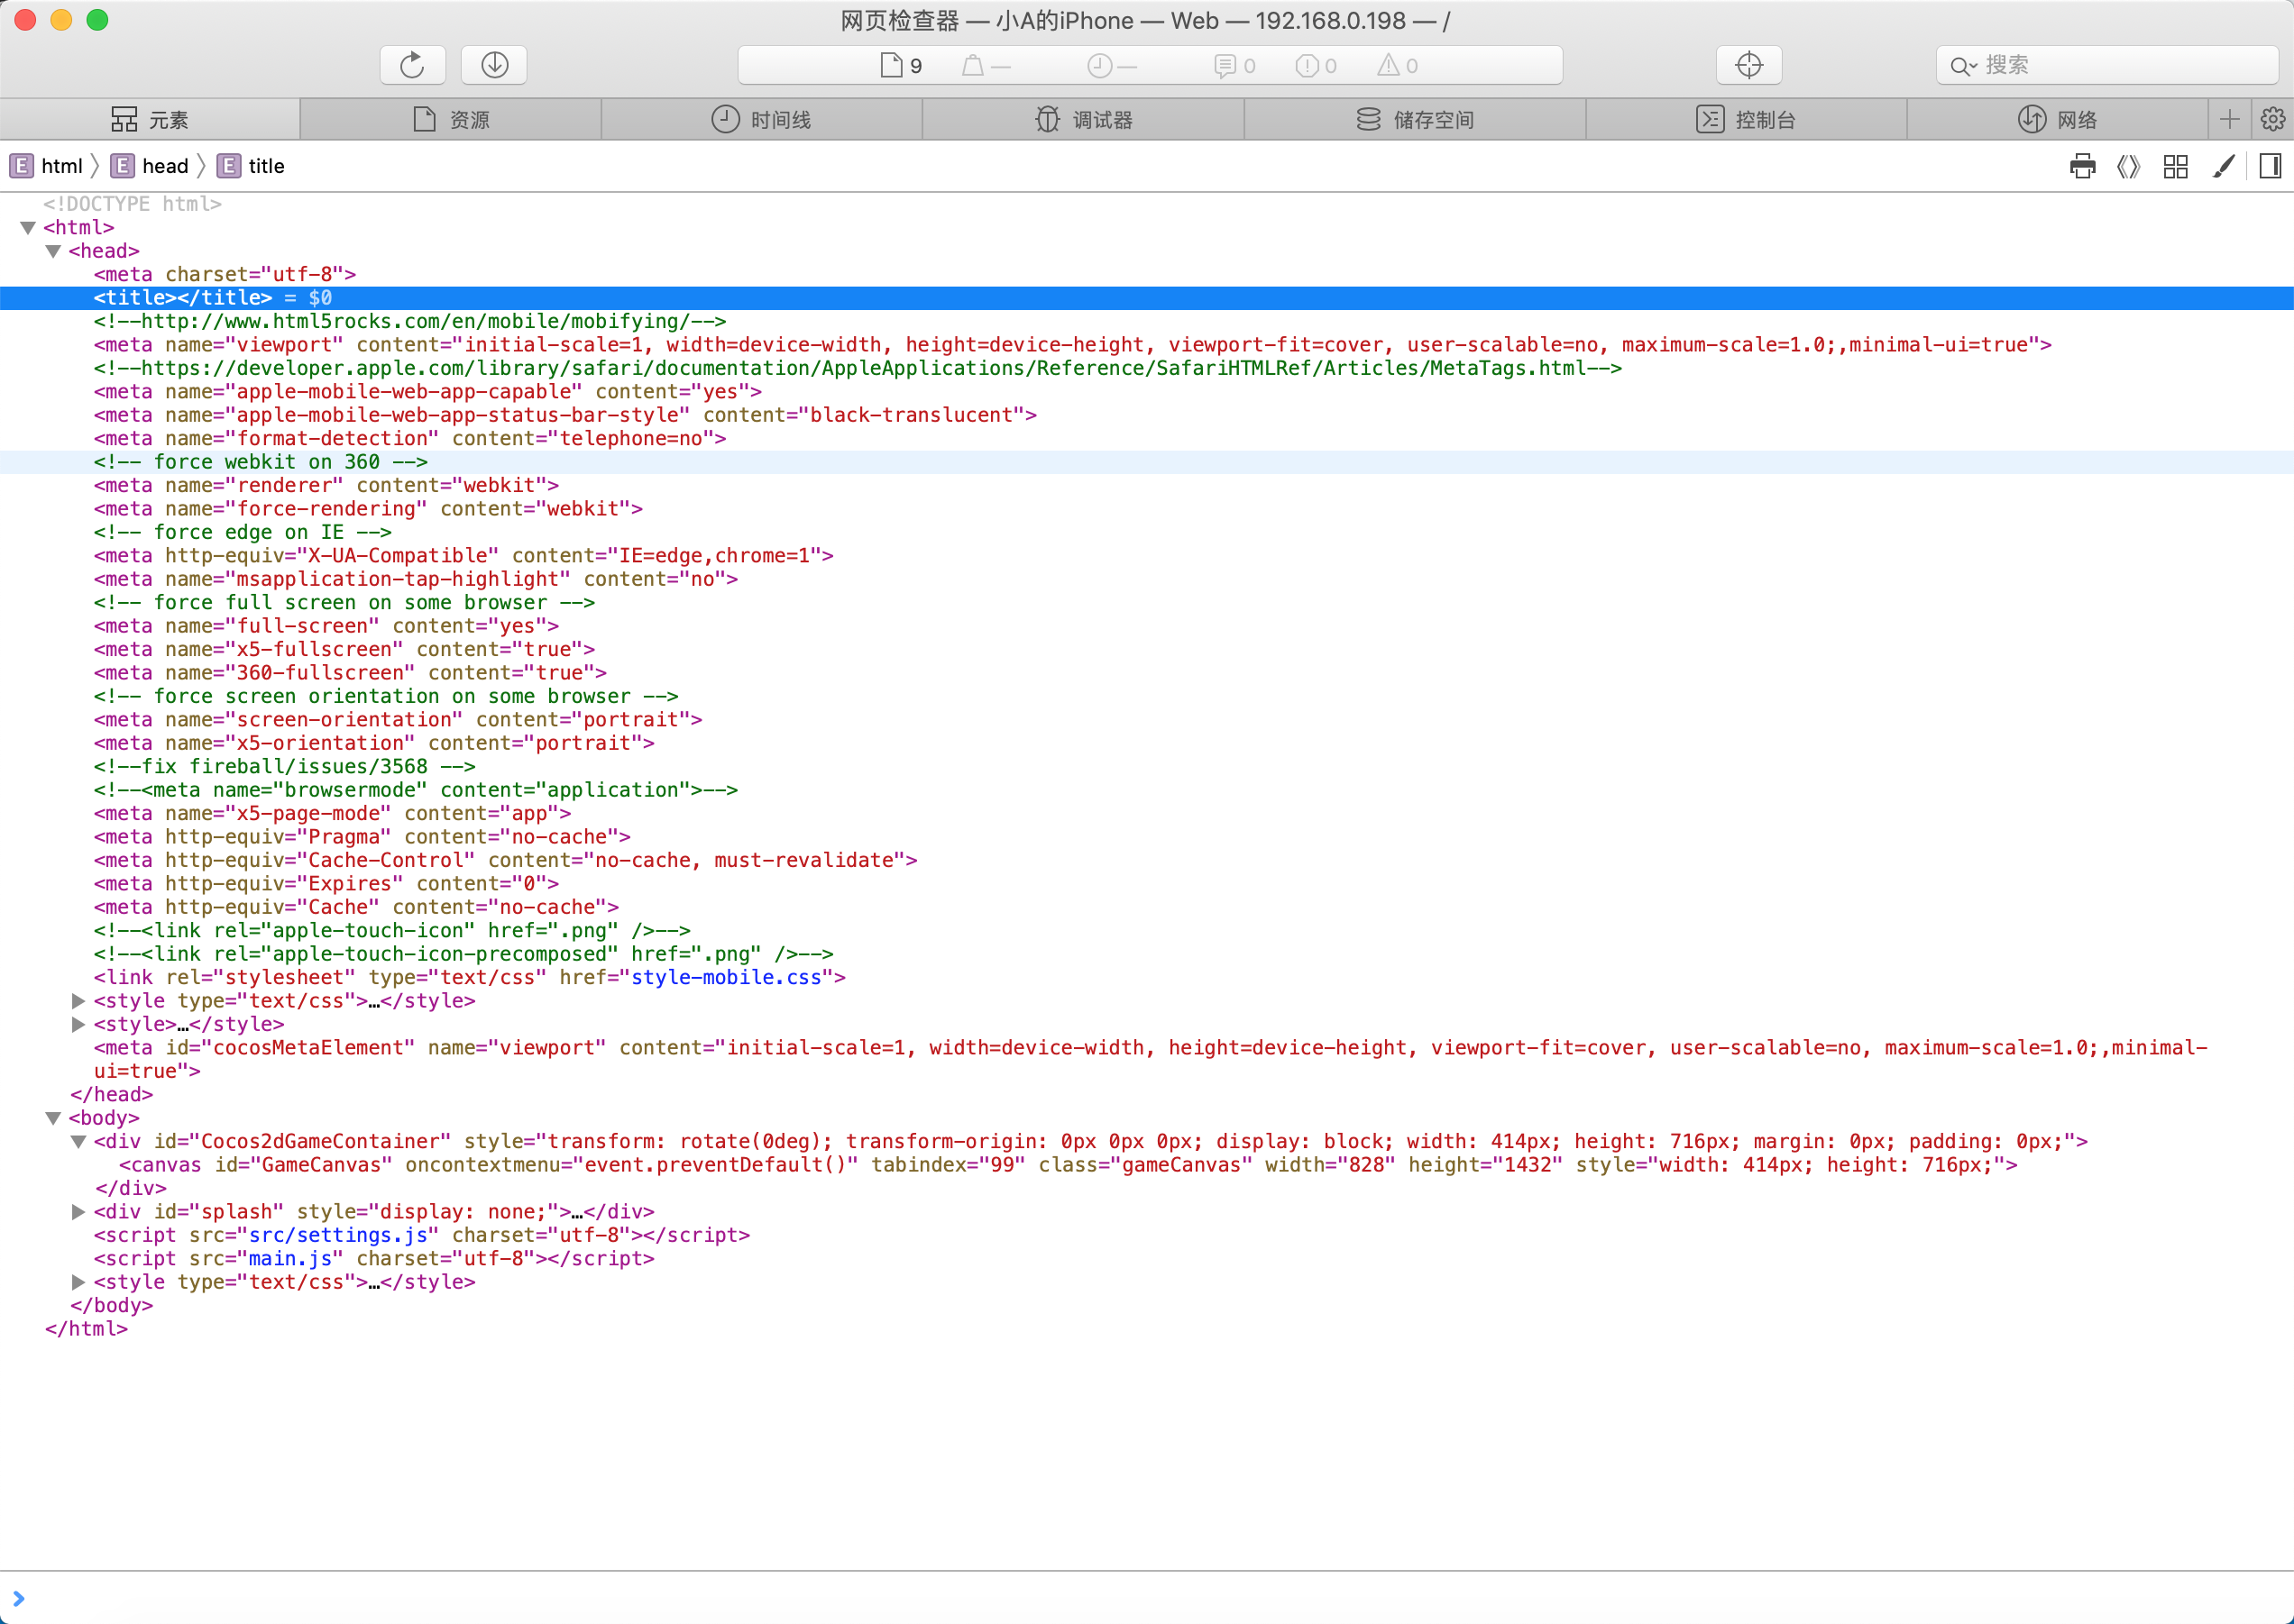2294x1624 pixels.
Task: Collapse the html root element
Action: click(x=28, y=228)
